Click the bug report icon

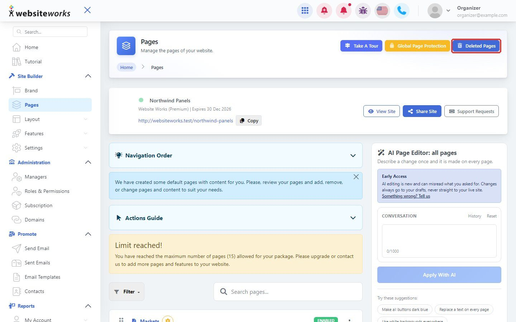[x=363, y=11]
